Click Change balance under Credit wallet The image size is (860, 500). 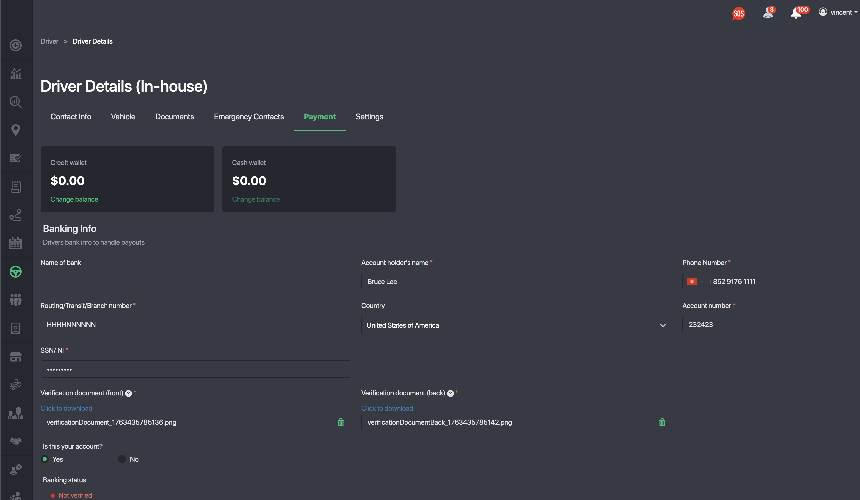tap(74, 199)
